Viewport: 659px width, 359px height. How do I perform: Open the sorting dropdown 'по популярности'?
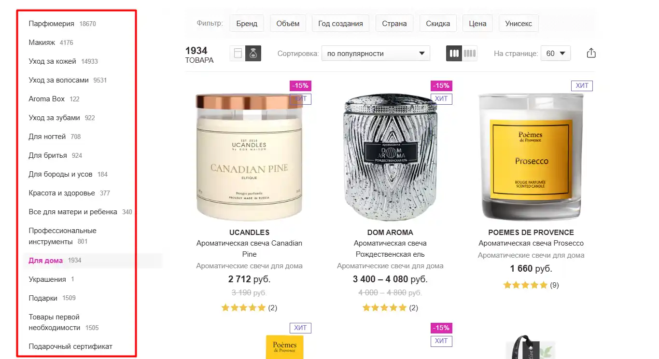tap(376, 53)
